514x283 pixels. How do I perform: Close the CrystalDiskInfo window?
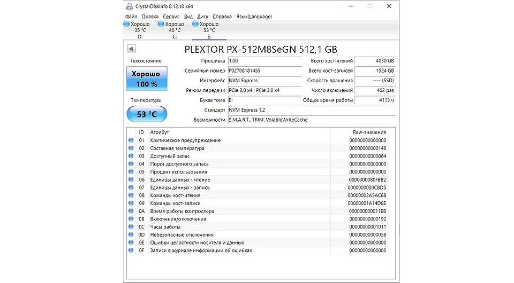coord(389,6)
